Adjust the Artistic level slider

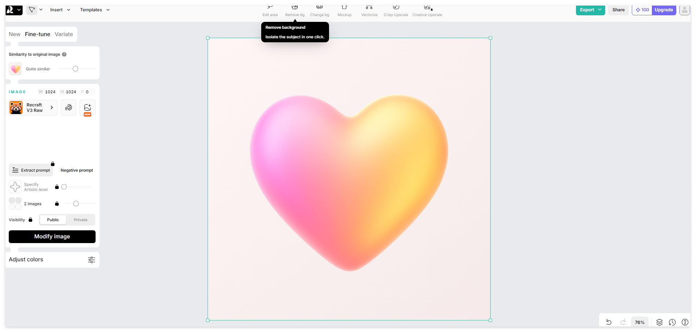[64, 187]
